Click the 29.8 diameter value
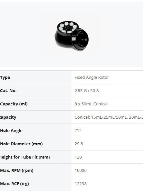The width and height of the screenshot is (143, 191). point(79,144)
